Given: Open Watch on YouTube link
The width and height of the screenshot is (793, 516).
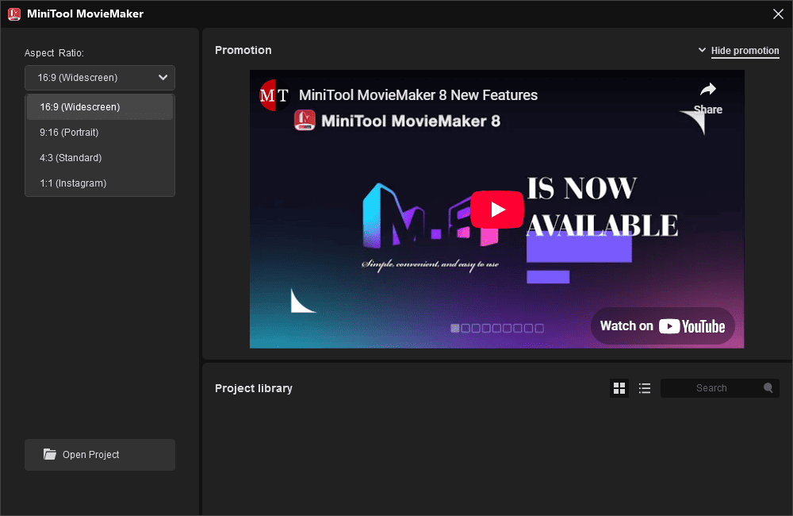Looking at the screenshot, I should (662, 326).
